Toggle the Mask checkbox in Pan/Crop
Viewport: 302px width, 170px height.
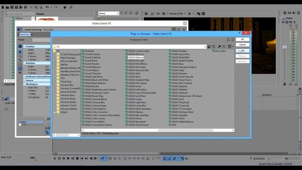[x=20, y=125]
